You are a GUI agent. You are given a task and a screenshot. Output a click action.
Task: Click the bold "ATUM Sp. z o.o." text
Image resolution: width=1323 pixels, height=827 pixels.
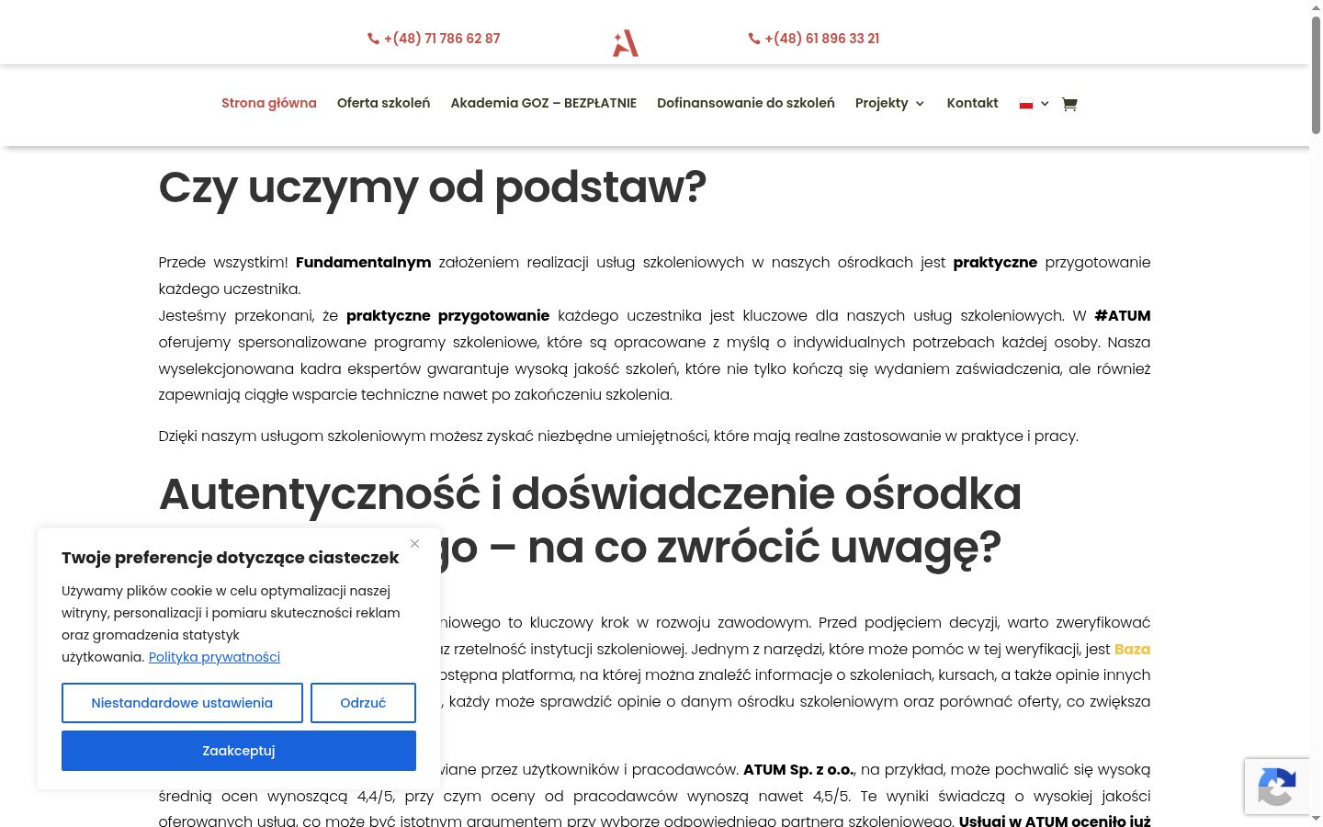click(x=799, y=769)
